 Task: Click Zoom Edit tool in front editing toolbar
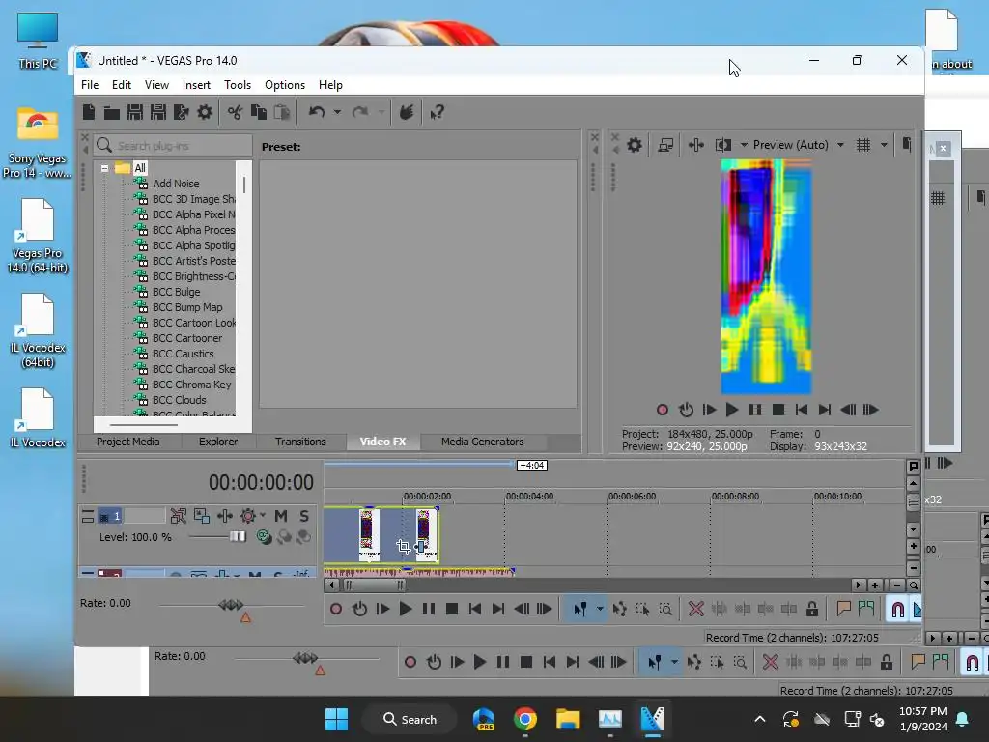[x=665, y=609]
